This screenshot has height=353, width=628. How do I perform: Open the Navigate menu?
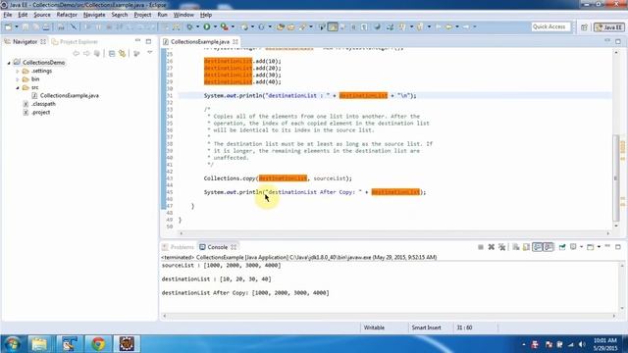click(94, 15)
